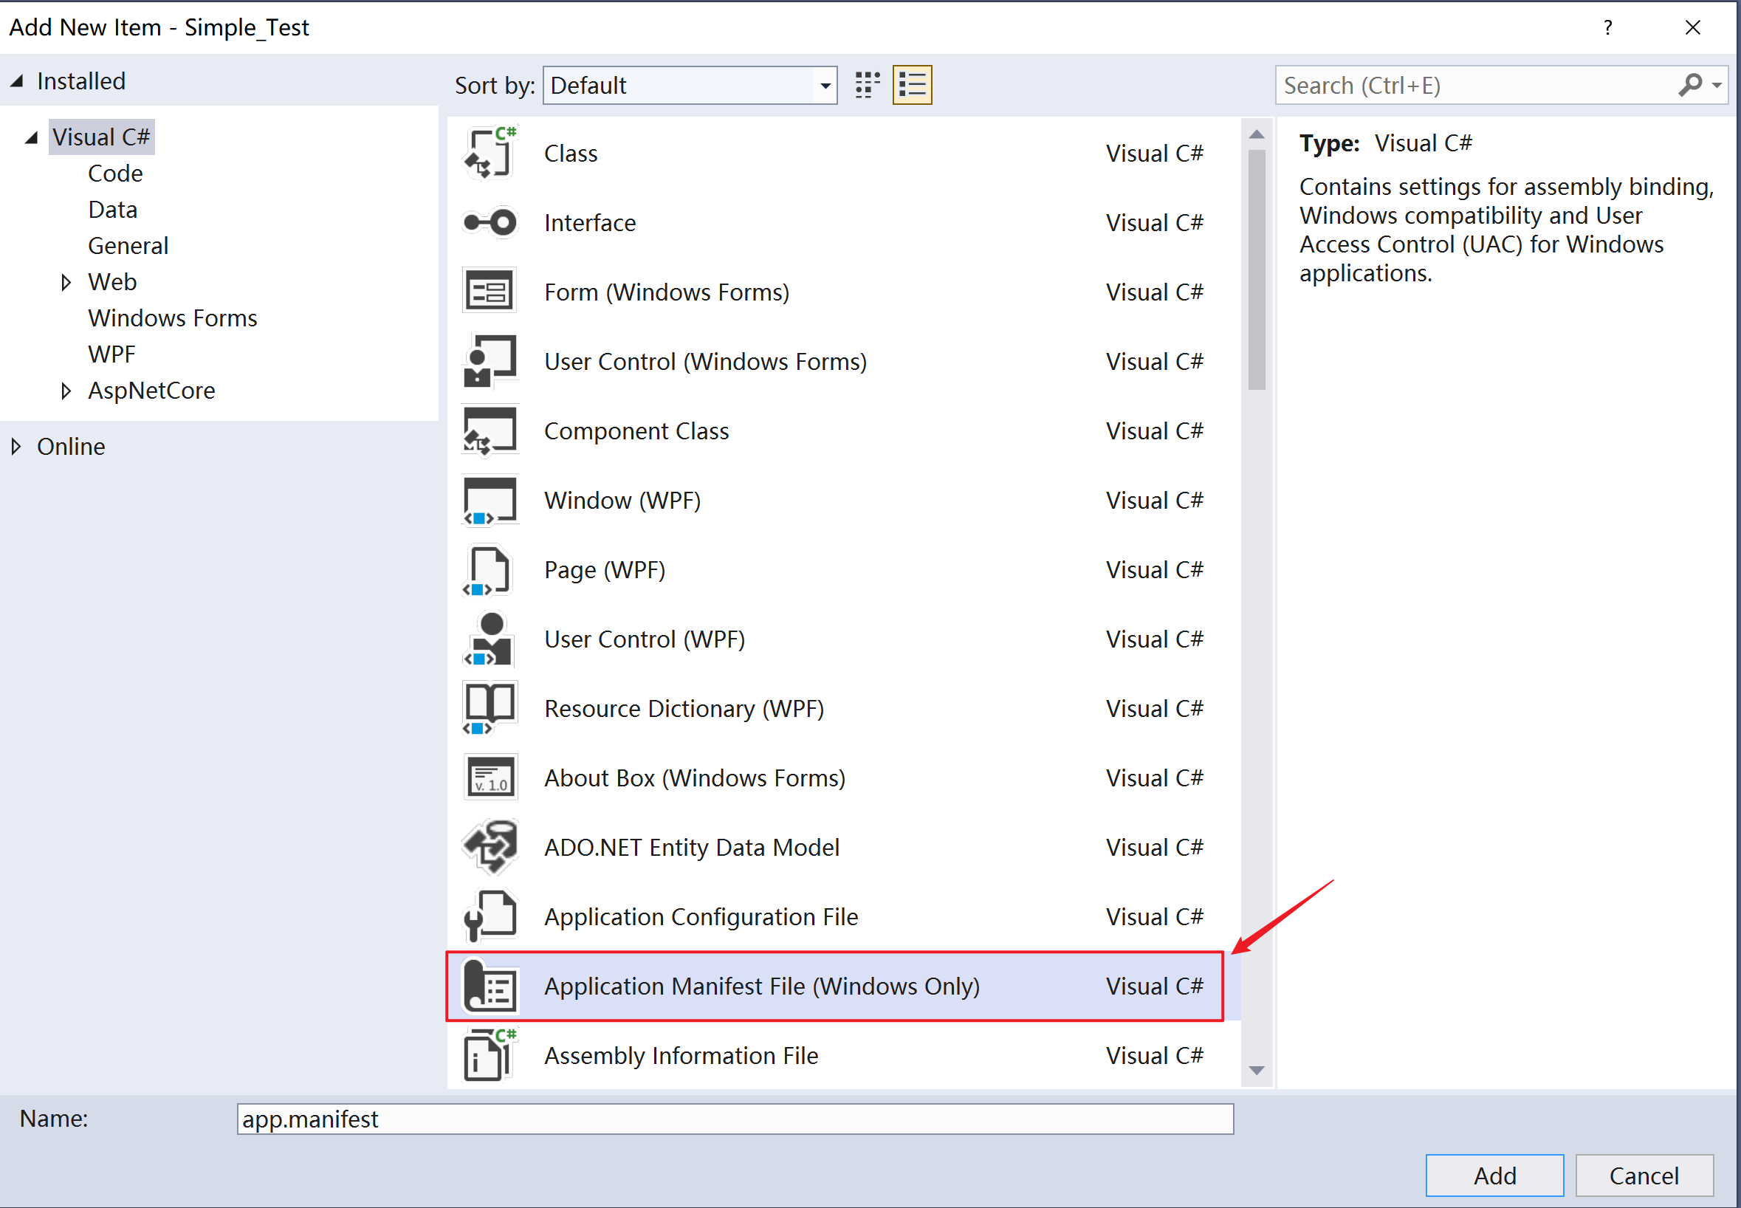Viewport: 1741px width, 1208px height.
Task: Select the Interface template icon
Action: click(x=490, y=222)
